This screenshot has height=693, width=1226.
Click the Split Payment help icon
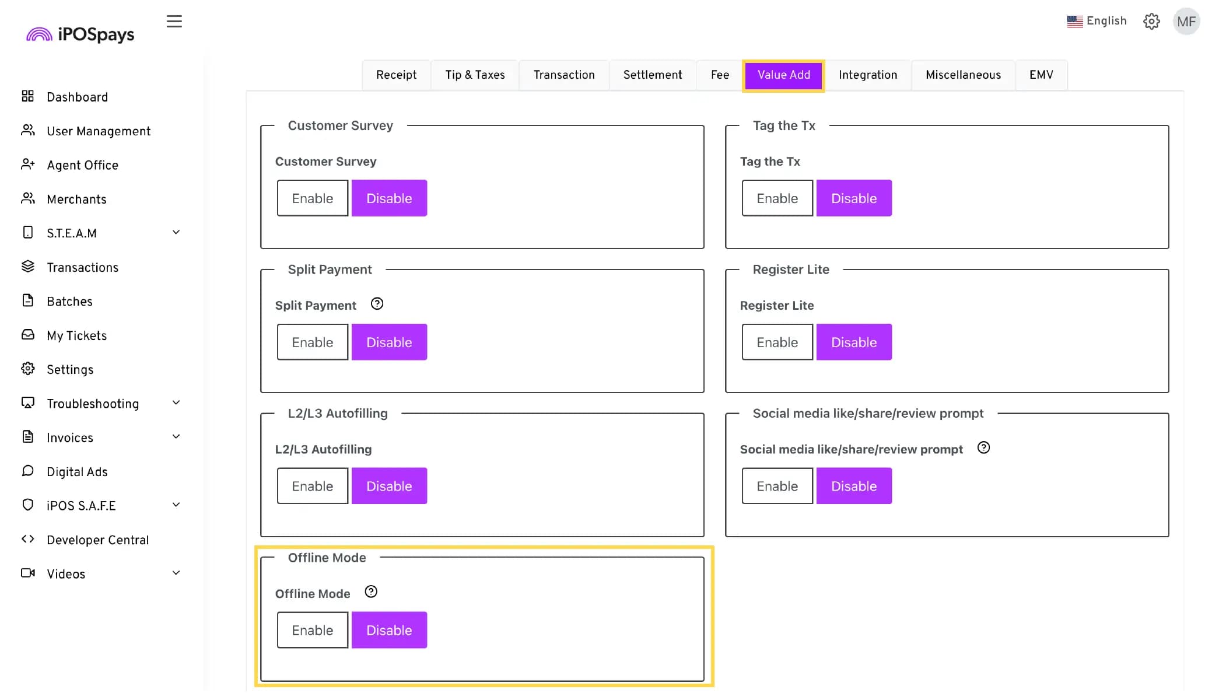pyautogui.click(x=377, y=304)
